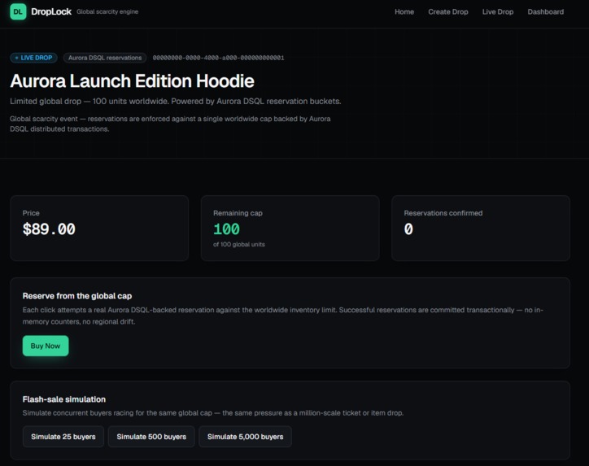Image resolution: width=589 pixels, height=466 pixels.
Task: Start Simulate 500 buyers
Action: (x=151, y=437)
